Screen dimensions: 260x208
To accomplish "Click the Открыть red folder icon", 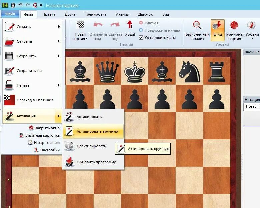I will [9, 41].
